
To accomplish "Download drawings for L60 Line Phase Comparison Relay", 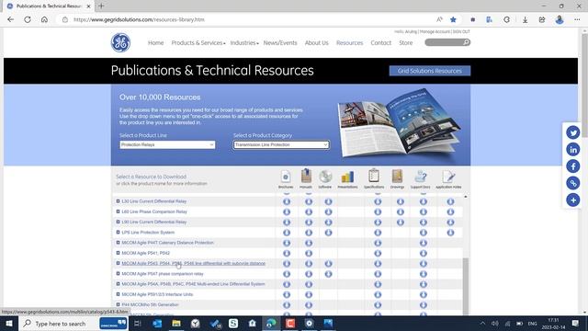I will [x=401, y=212].
